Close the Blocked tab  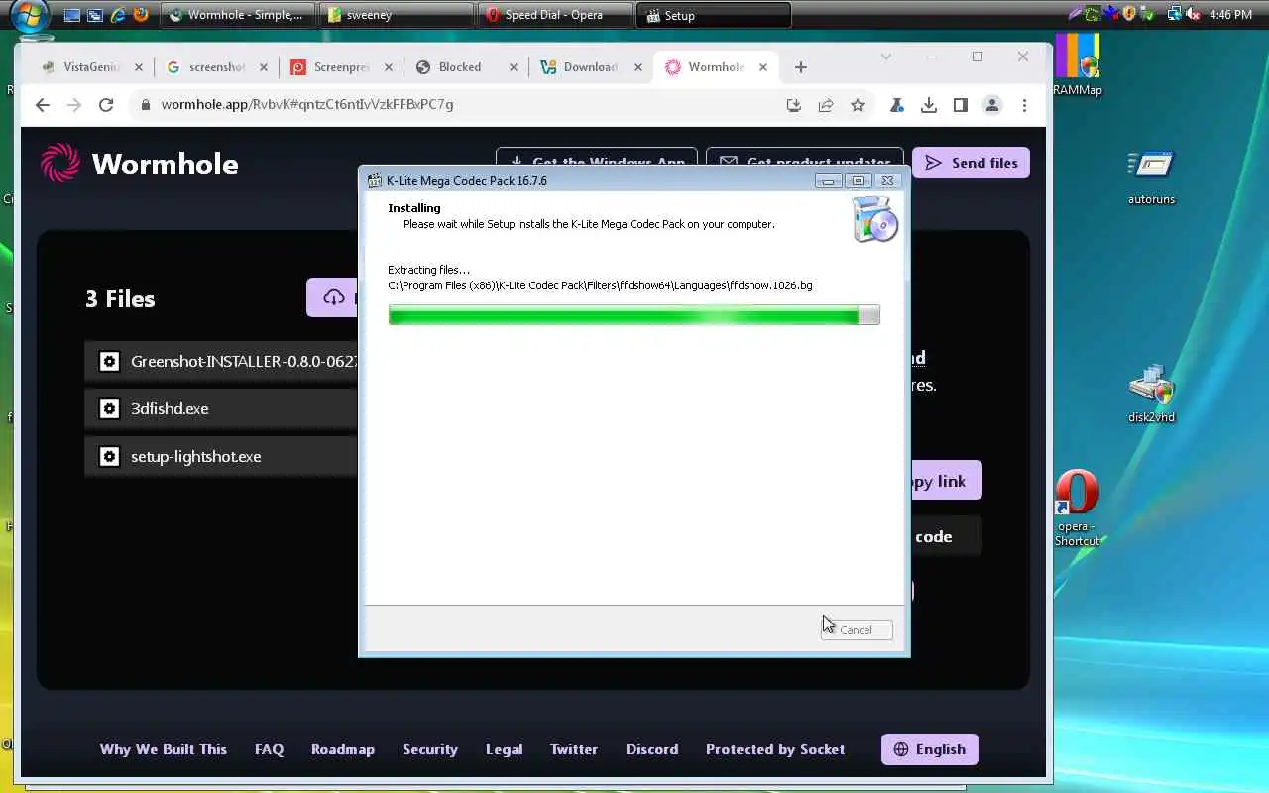[514, 67]
